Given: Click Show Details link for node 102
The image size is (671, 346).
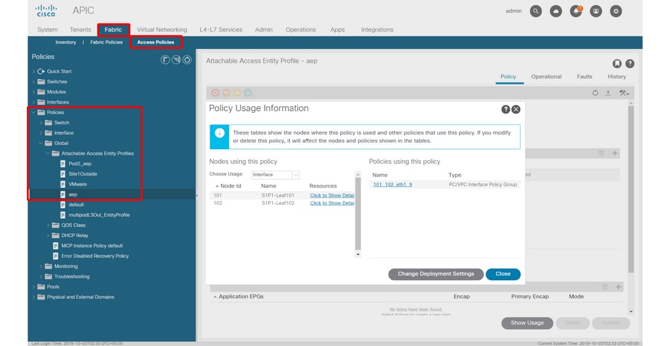Looking at the screenshot, I should pos(332,203).
